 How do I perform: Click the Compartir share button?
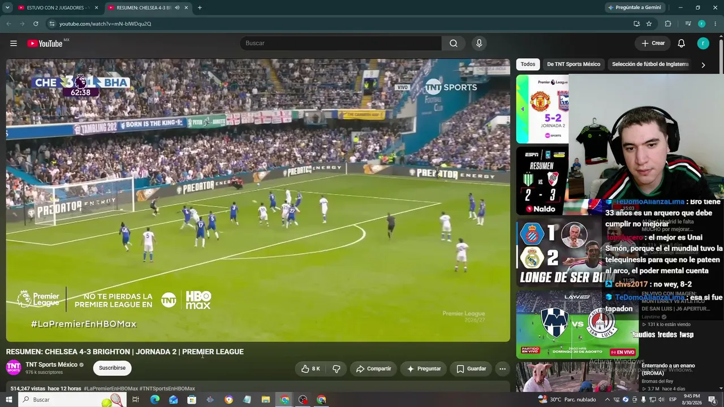[x=373, y=369]
